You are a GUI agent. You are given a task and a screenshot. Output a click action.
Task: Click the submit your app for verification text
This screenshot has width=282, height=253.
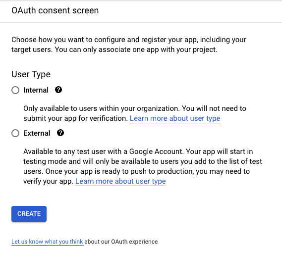(x=75, y=118)
